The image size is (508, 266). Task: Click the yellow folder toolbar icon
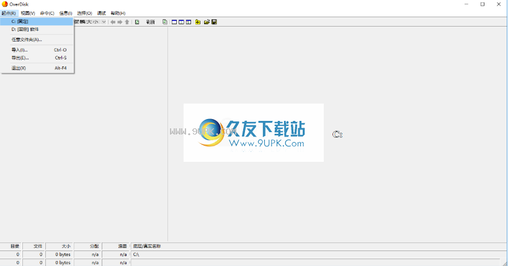[x=198, y=22]
